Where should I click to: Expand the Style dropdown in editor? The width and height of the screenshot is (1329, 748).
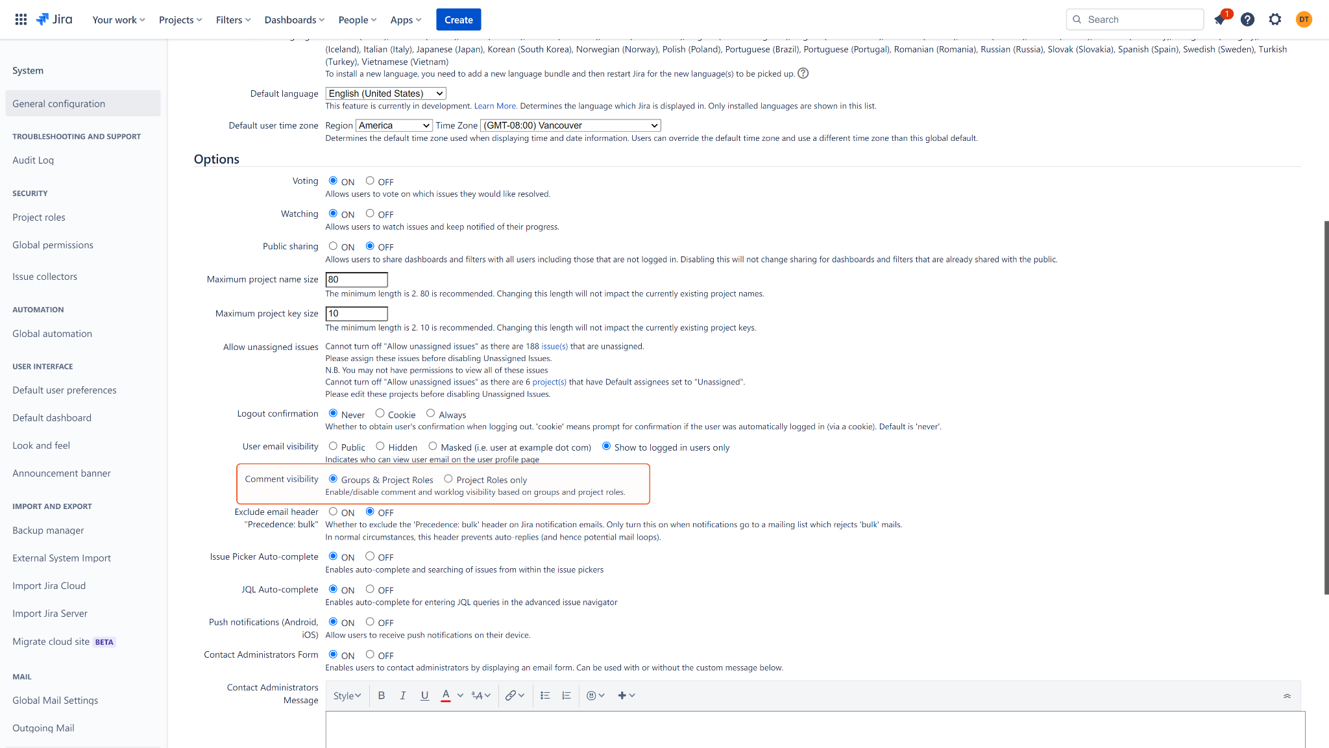point(347,695)
